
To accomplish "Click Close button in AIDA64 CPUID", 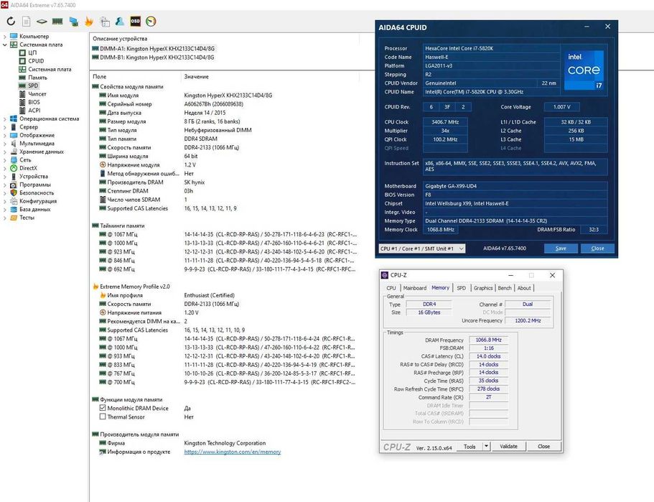I will tap(597, 248).
